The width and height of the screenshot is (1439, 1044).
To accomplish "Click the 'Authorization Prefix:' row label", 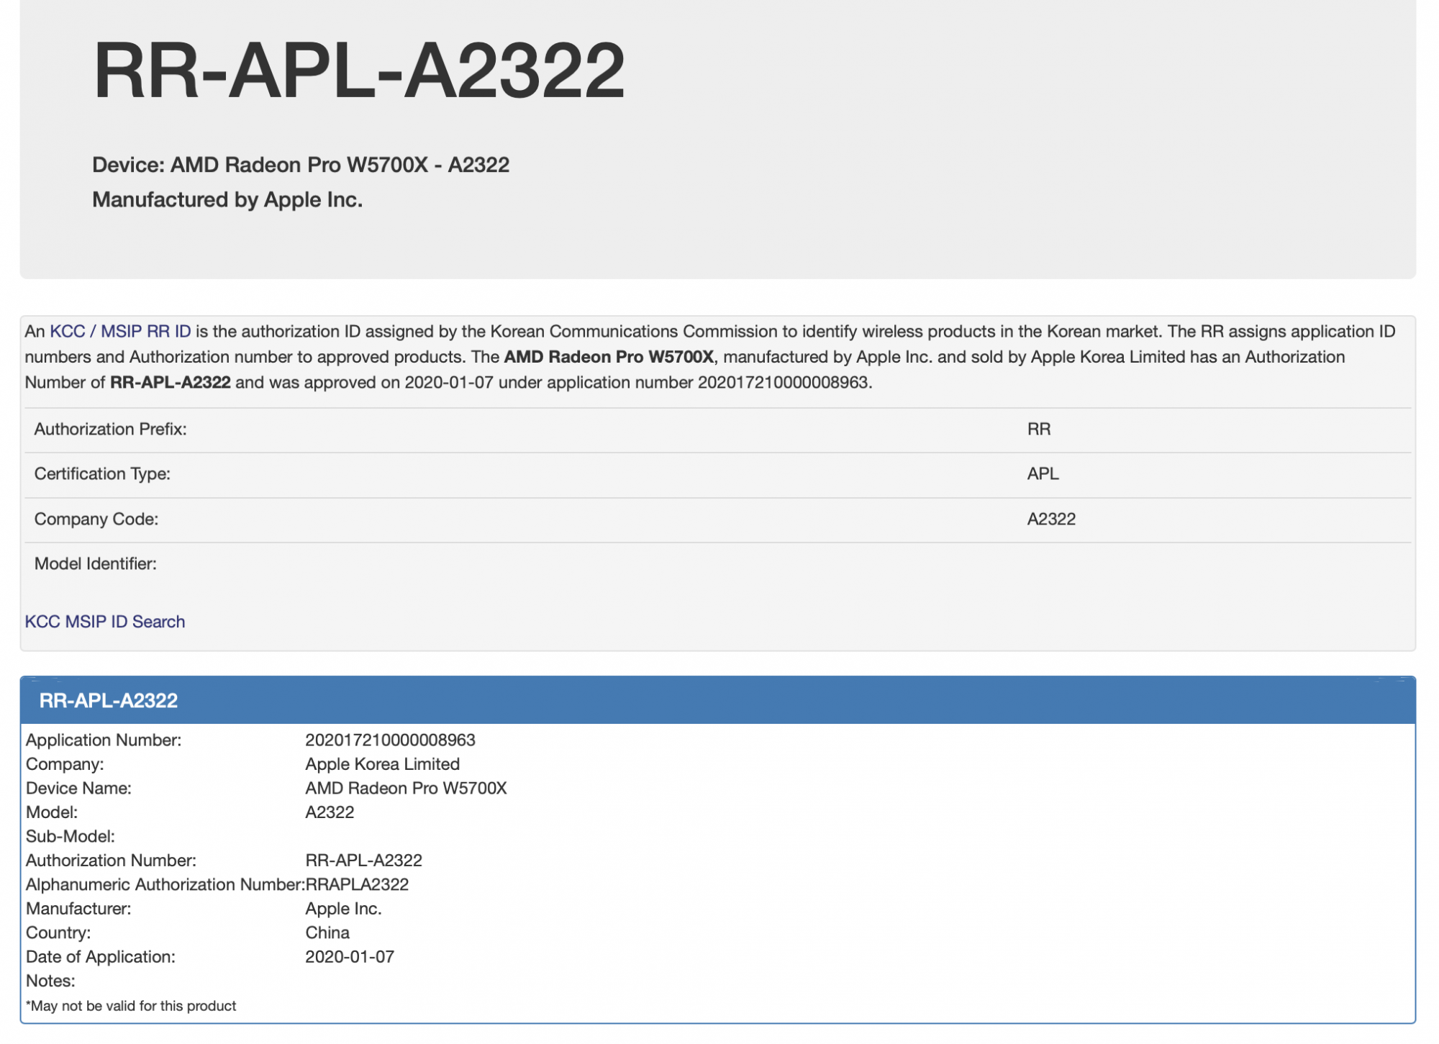I will [111, 430].
